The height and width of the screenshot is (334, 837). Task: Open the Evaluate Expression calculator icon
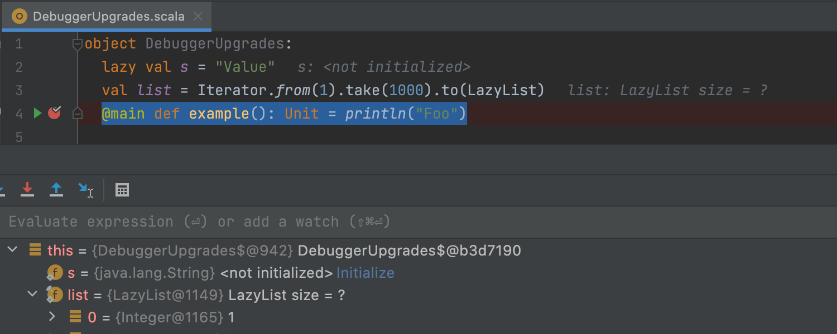(122, 190)
